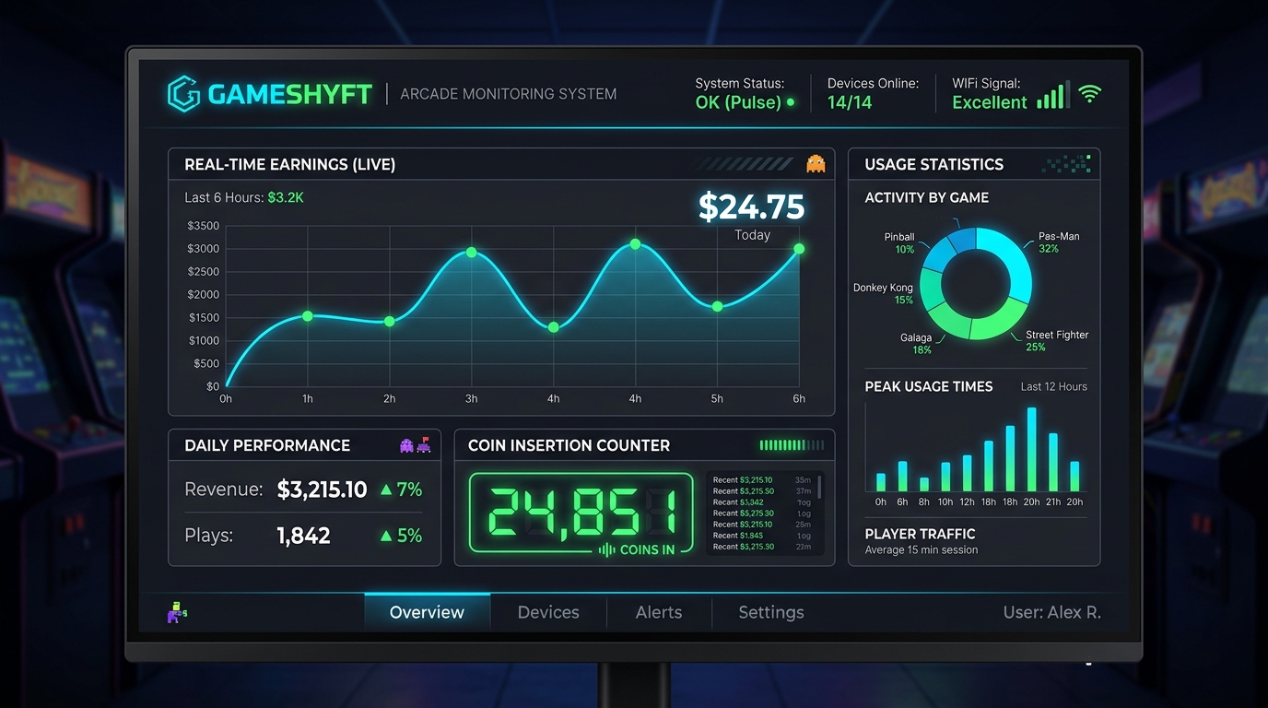Click the scrollbar in the recent coins list
Screen dimensions: 1268x708
click(819, 489)
